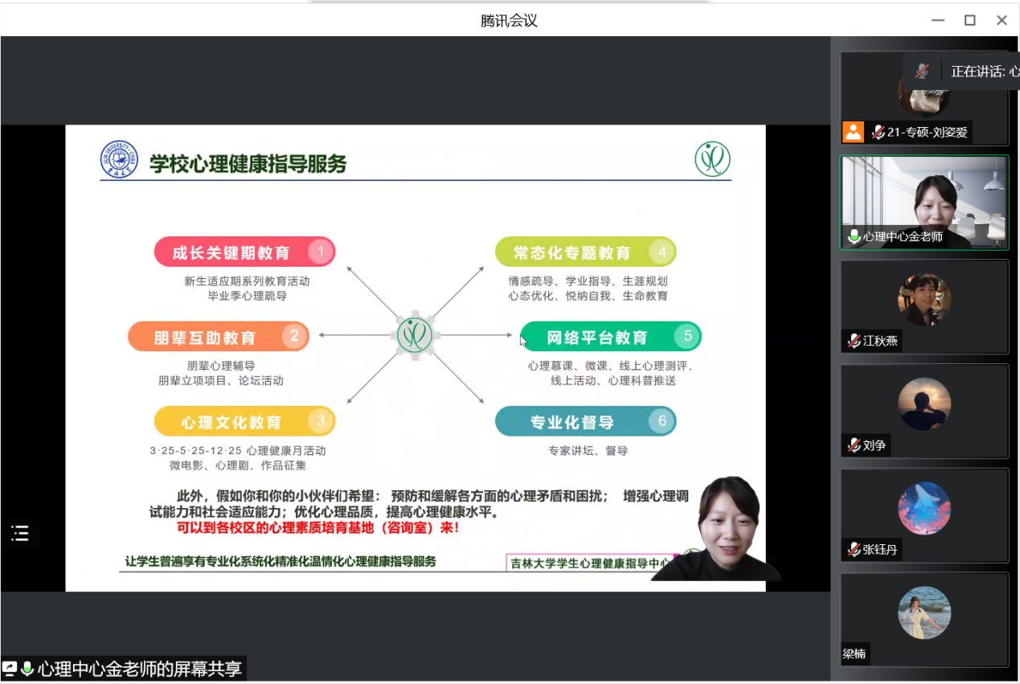Click active mic icon on 心理中心金老师 tile

pyautogui.click(x=854, y=236)
